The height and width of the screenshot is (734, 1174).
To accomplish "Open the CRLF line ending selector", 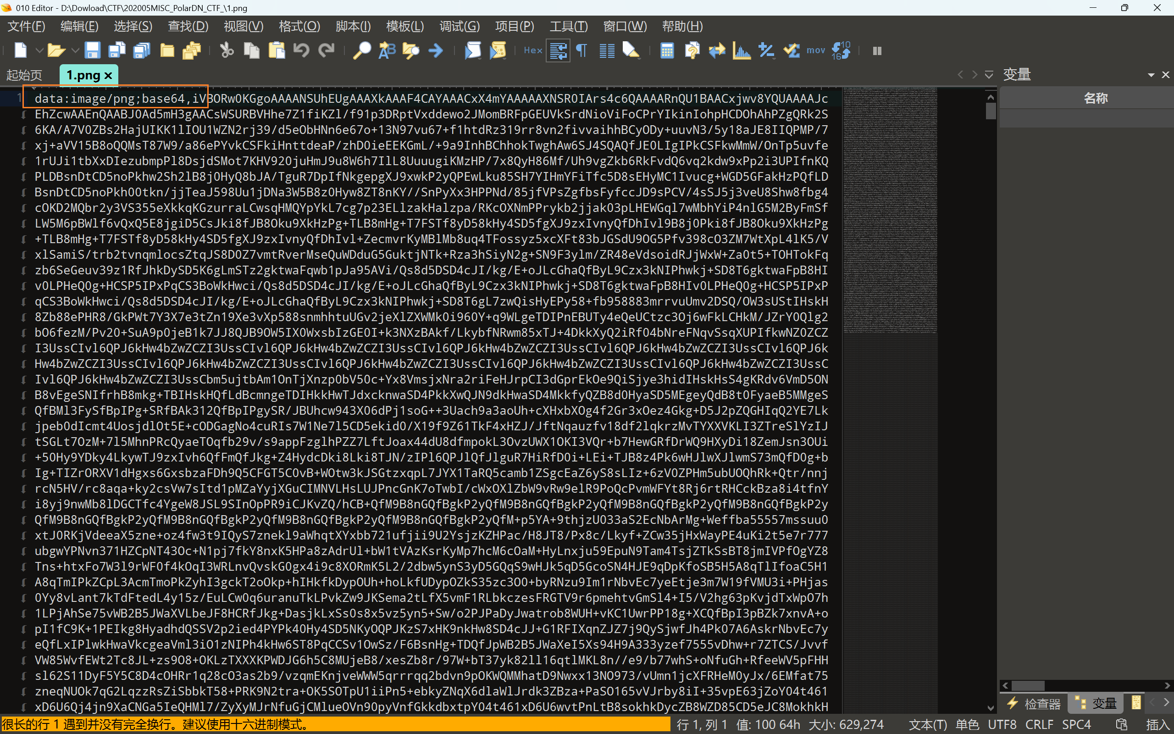I will 1039,724.
